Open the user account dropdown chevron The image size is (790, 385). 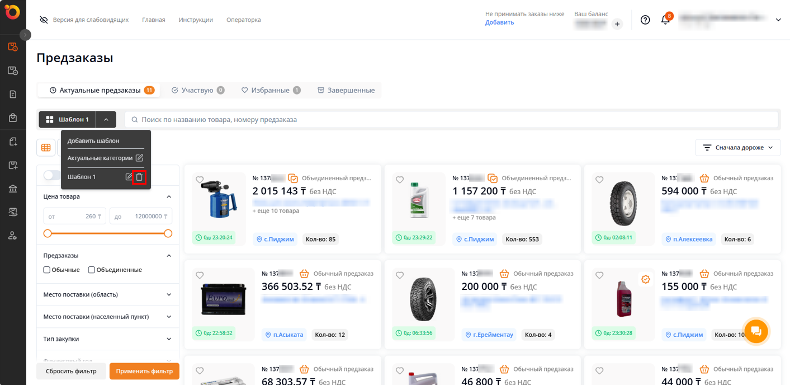[x=778, y=20]
